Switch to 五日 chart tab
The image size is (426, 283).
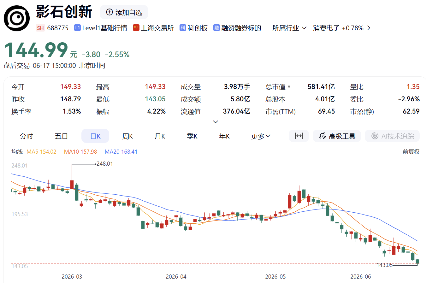61,136
